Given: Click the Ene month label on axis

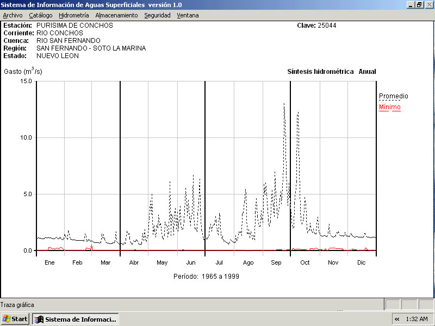Looking at the screenshot, I should 49,262.
